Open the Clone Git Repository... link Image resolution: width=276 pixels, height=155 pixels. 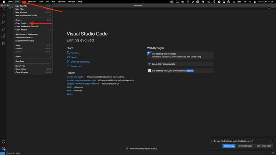click(80, 62)
